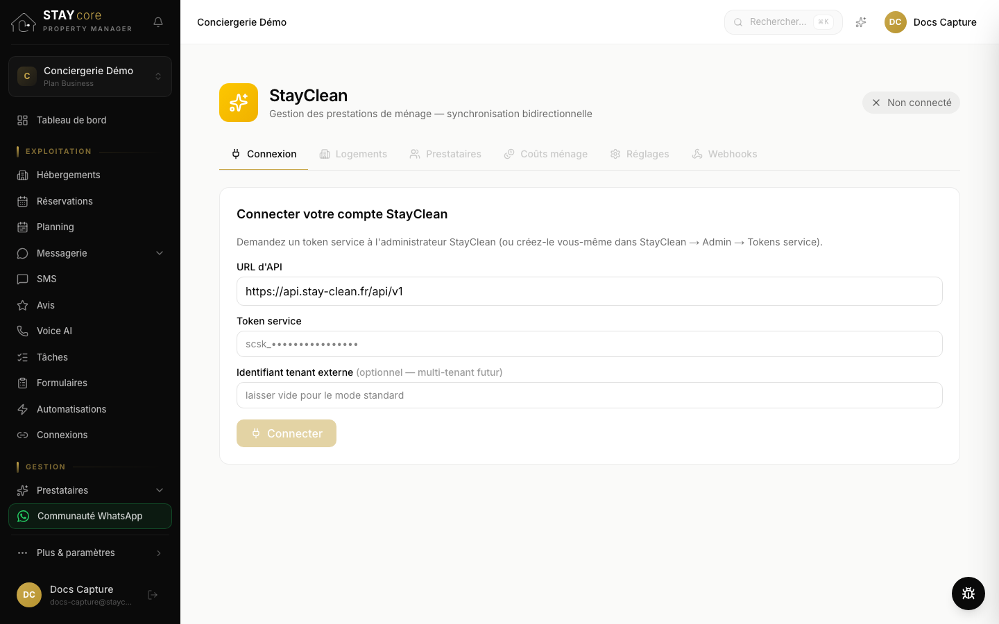Click the DC avatar in top bar

coord(896,22)
